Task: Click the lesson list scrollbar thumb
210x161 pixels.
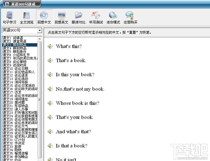Action: pyautogui.click(x=40, y=100)
